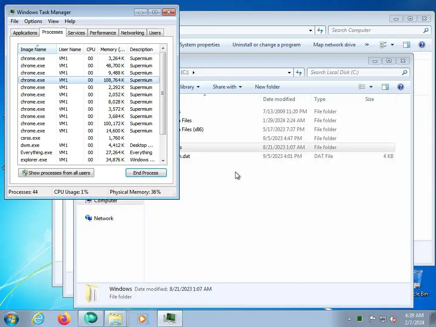Image resolution: width=436 pixels, height=327 pixels.
Task: Select explorer.exe process row
Action: click(x=89, y=160)
